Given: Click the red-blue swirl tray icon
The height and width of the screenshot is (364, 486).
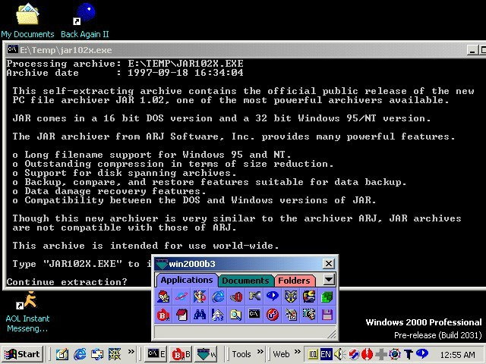Looking at the screenshot, I should [354, 354].
